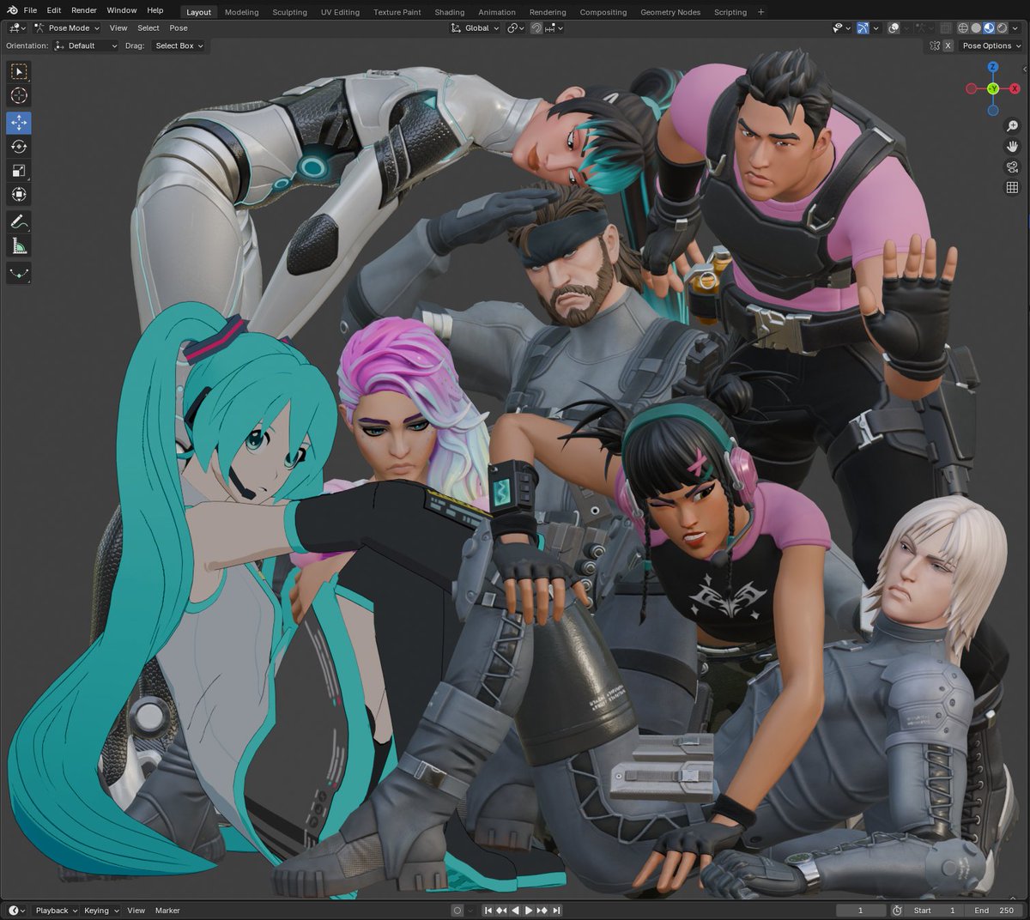The width and height of the screenshot is (1030, 920).
Task: Click the End frame field
Action: (995, 911)
